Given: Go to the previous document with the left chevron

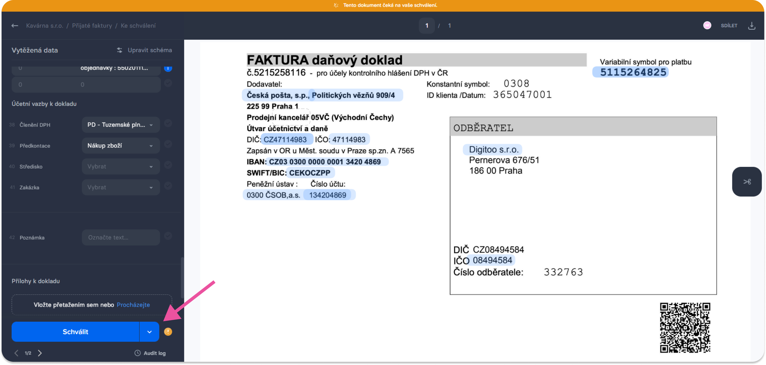Looking at the screenshot, I should point(16,353).
